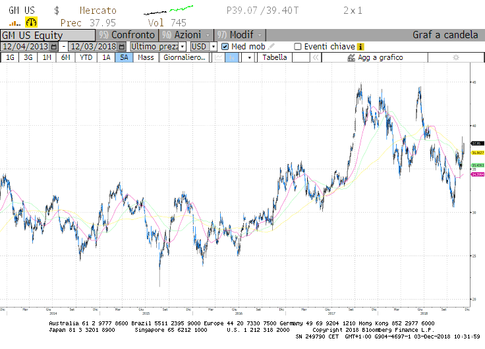485x349 pixels.
Task: Click the Copyright 2018 Bloomberg Finance L.P. text
Action: [x=373, y=330]
